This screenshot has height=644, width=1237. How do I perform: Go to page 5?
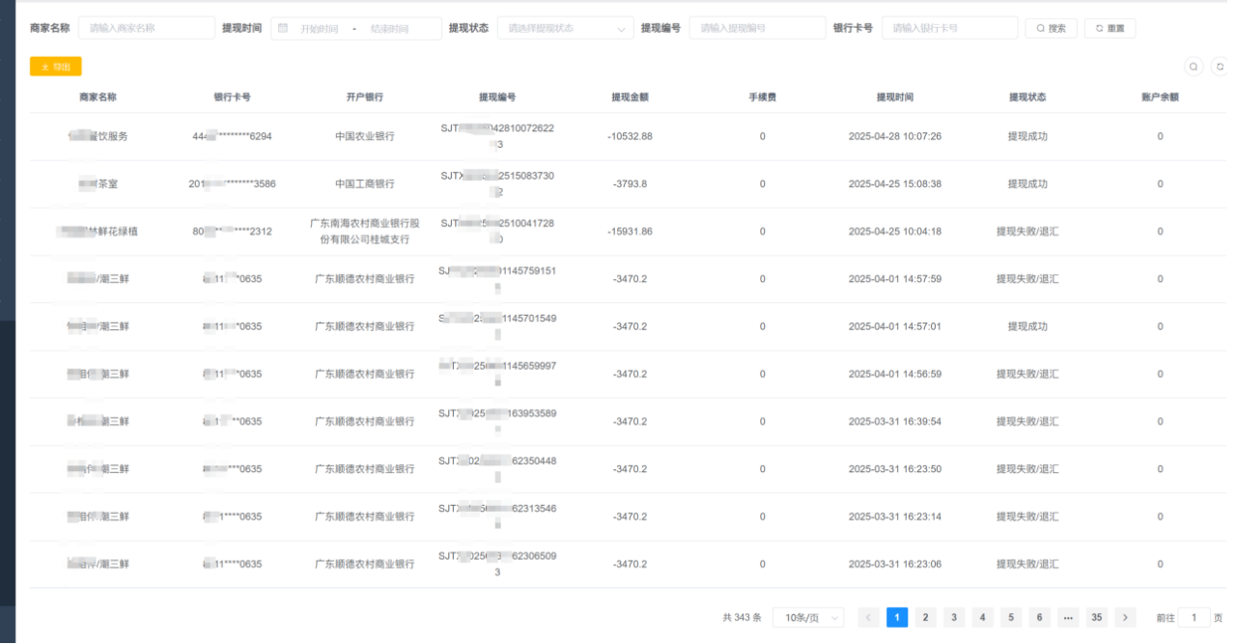(1011, 618)
